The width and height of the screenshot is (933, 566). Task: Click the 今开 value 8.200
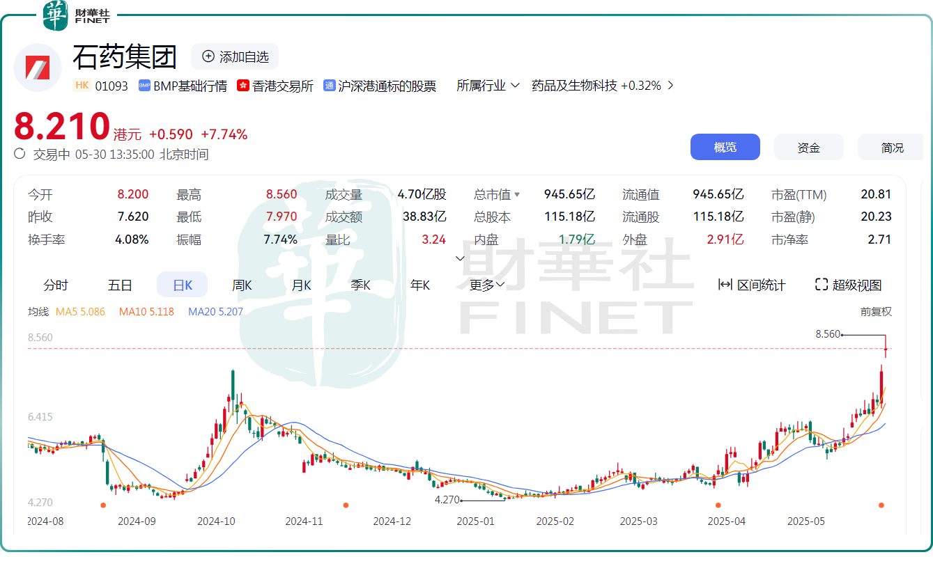pyautogui.click(x=132, y=195)
